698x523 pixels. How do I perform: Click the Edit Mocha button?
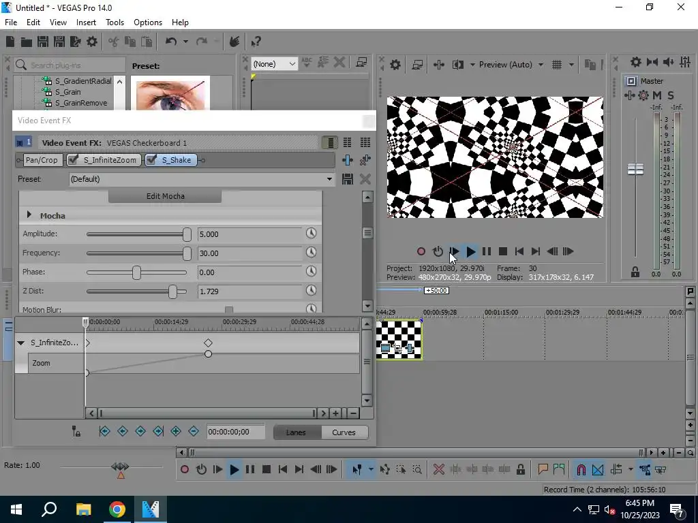pos(165,196)
